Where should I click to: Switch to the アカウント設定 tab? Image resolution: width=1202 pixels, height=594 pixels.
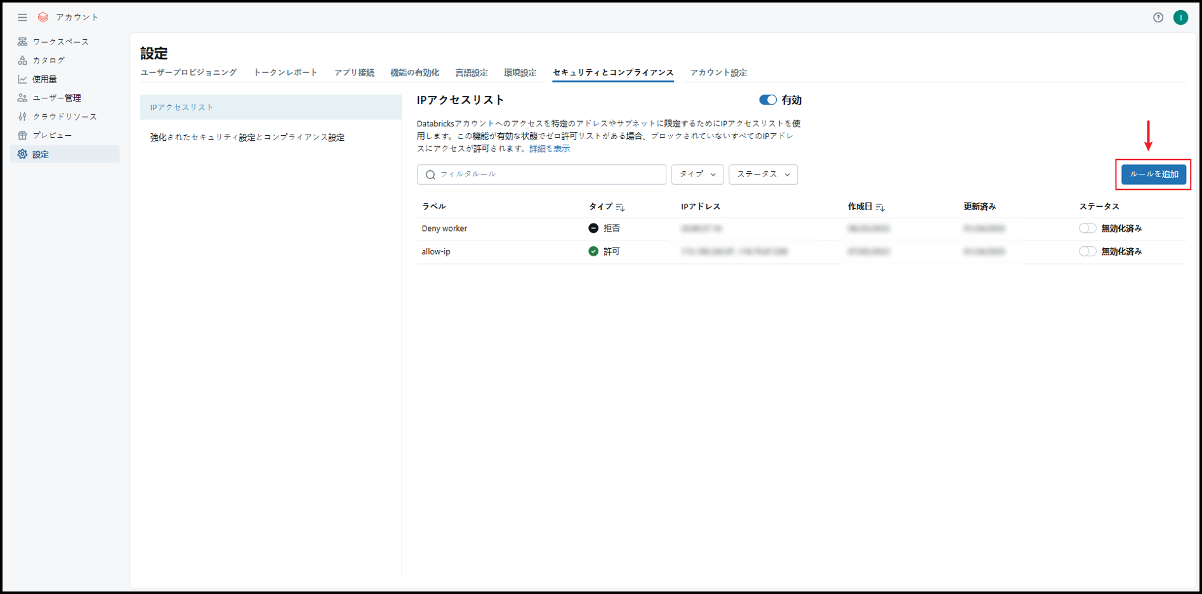coord(718,73)
